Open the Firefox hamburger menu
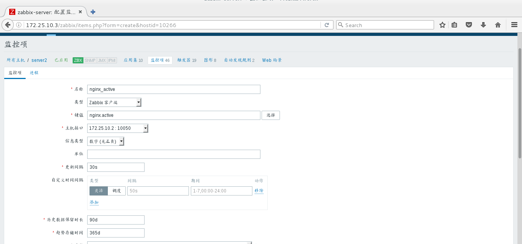The width and height of the screenshot is (522, 244). (514, 25)
